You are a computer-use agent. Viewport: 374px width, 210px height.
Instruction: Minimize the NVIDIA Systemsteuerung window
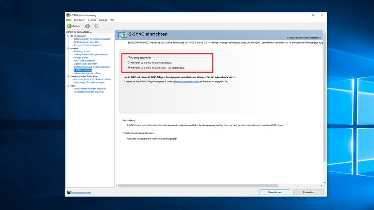click(x=305, y=15)
